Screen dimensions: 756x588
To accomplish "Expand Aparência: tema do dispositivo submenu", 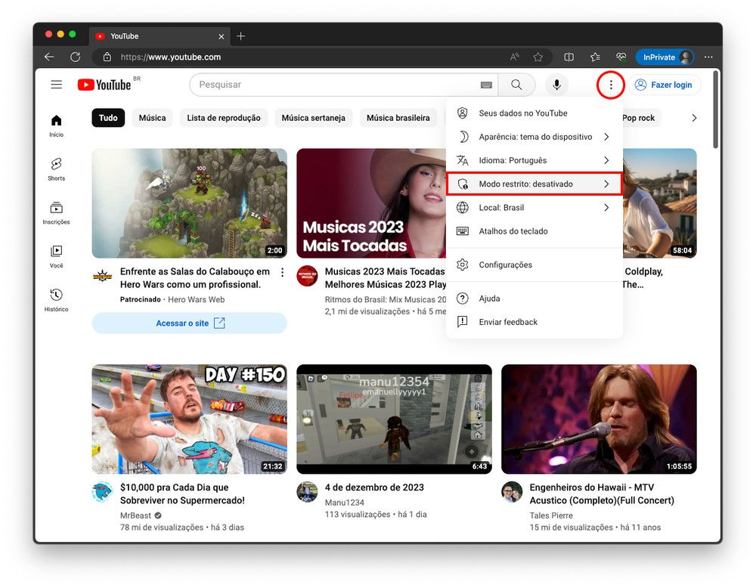I will coord(534,137).
